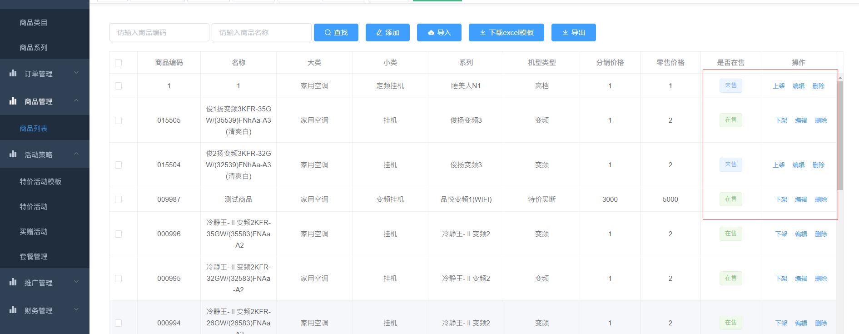Expand the 推广管理 menu chevron

coord(76,282)
